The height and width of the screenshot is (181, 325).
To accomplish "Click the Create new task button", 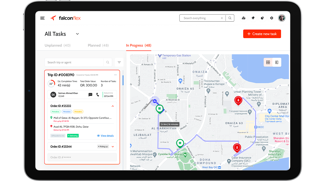I will point(262,34).
